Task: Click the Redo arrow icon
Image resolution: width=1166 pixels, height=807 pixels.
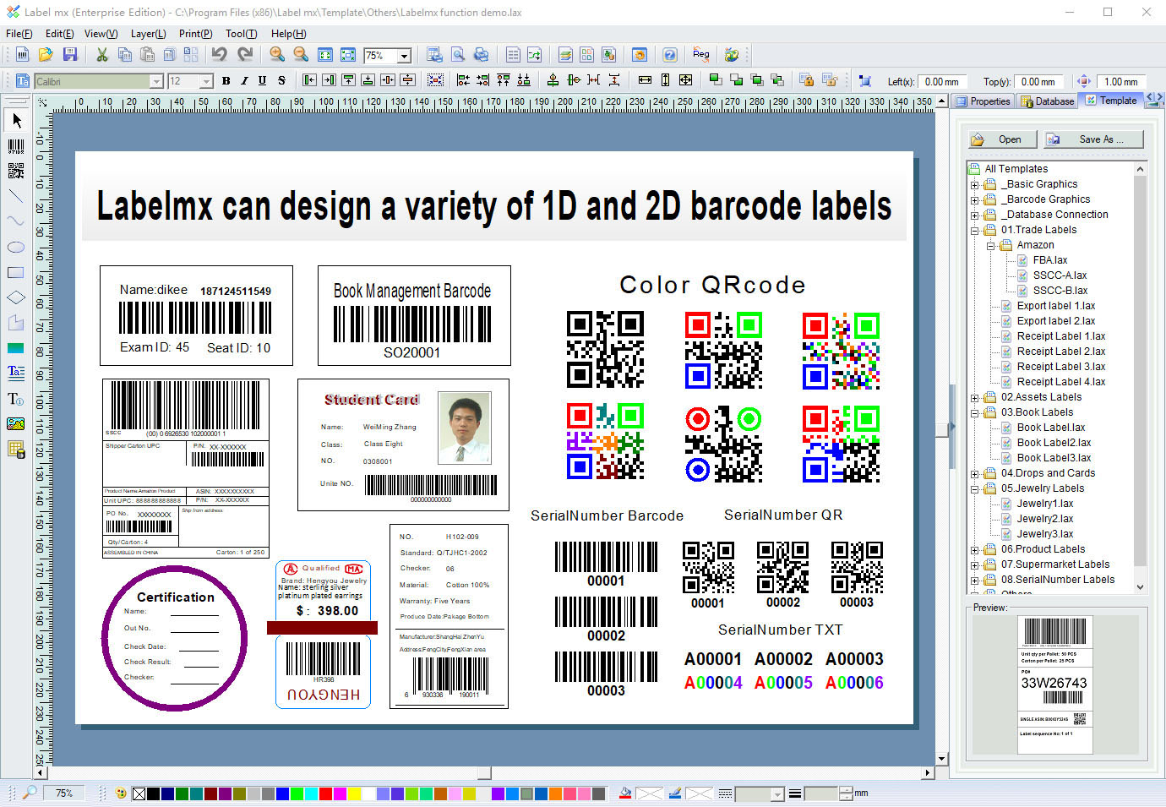Action: [x=245, y=55]
